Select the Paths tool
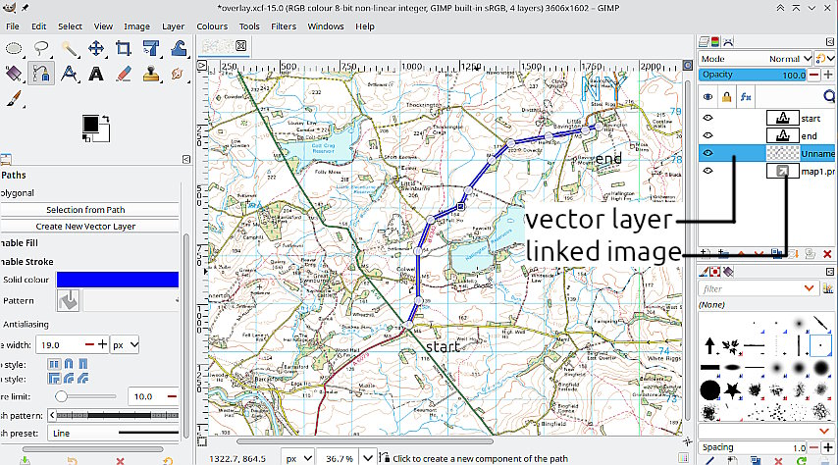Image resolution: width=838 pixels, height=465 pixels. [41, 74]
